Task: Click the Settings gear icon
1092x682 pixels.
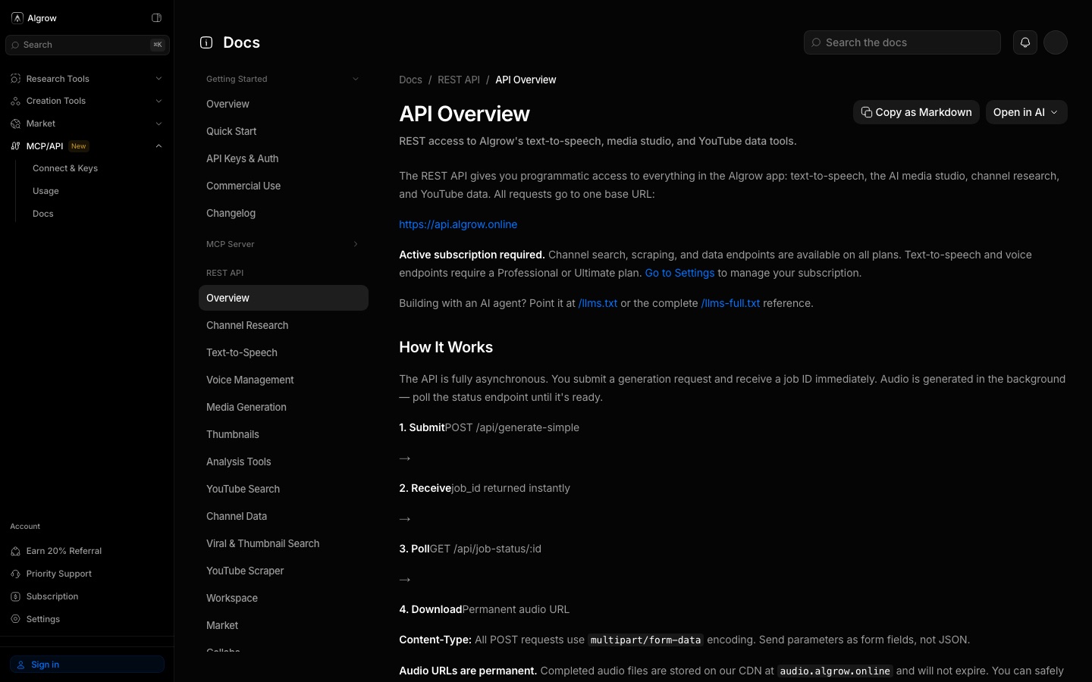Action: [15, 619]
